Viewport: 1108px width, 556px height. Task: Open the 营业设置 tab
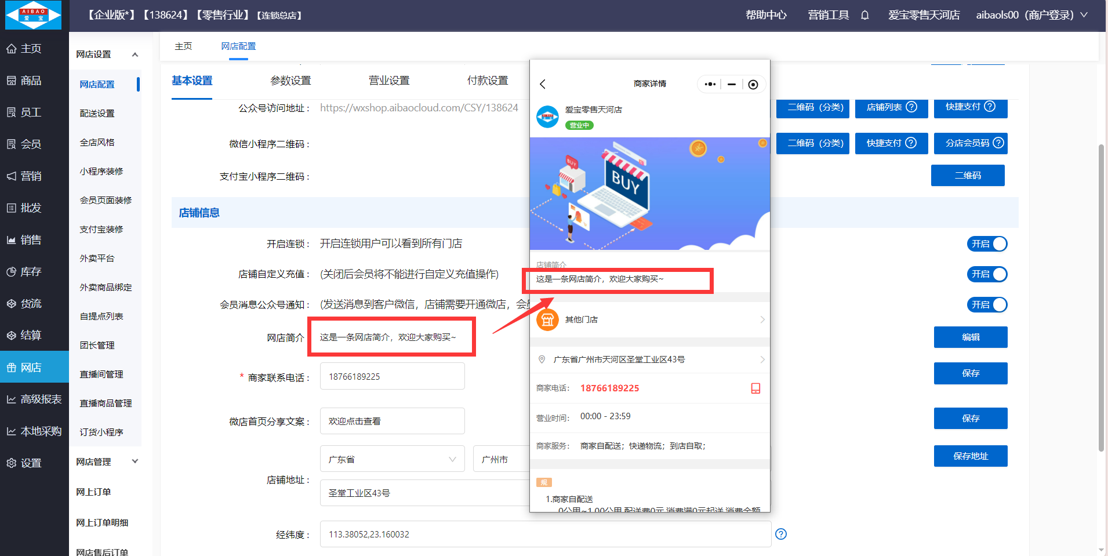(x=389, y=81)
